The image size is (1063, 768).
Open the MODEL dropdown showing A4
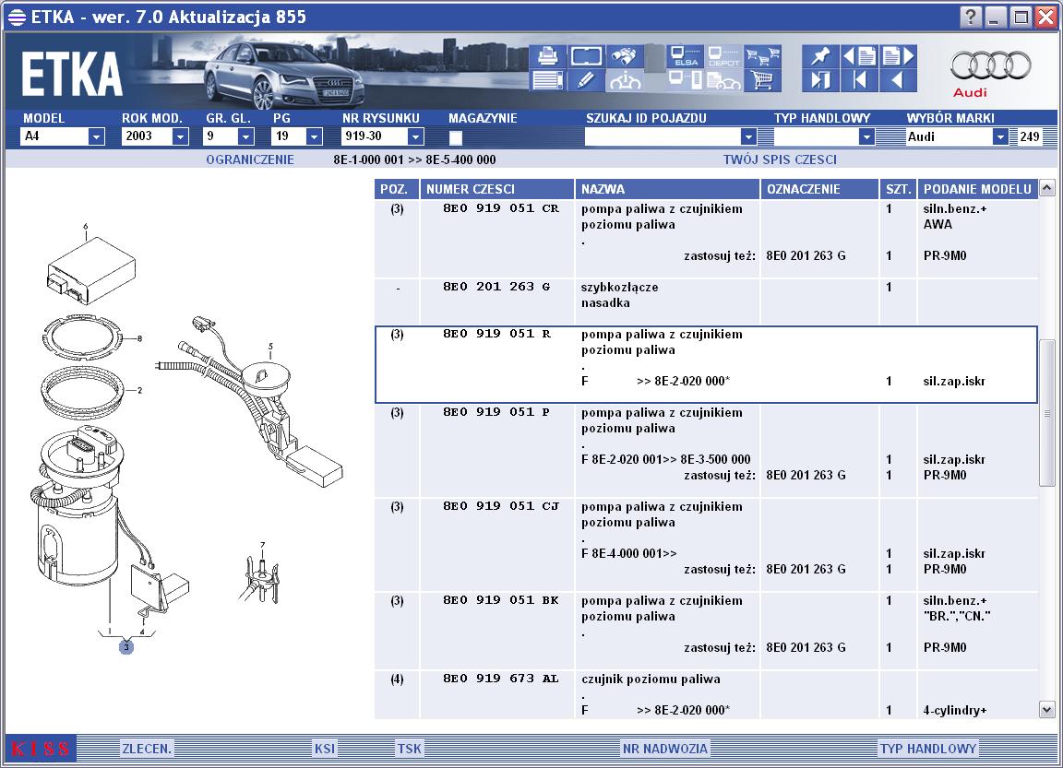coord(96,136)
